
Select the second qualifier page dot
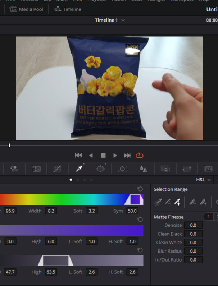[78, 180]
